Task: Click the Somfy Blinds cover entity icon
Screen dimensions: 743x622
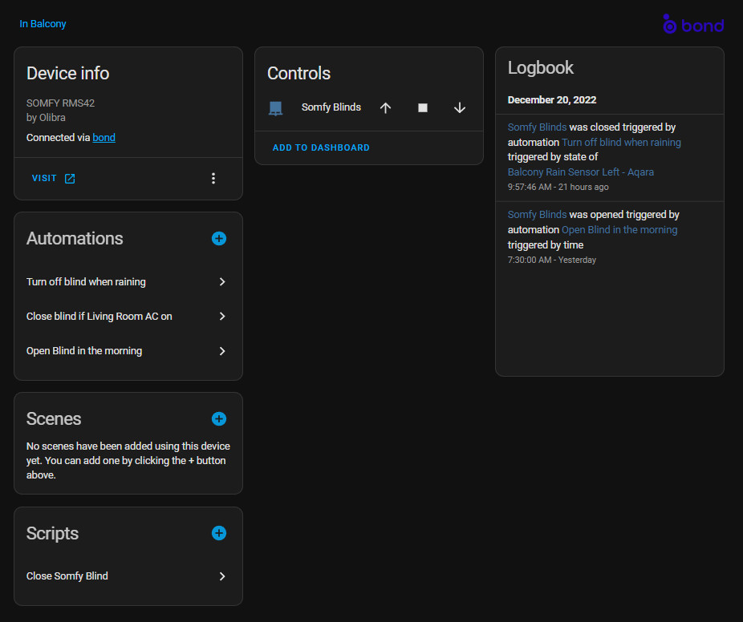Action: 275,108
